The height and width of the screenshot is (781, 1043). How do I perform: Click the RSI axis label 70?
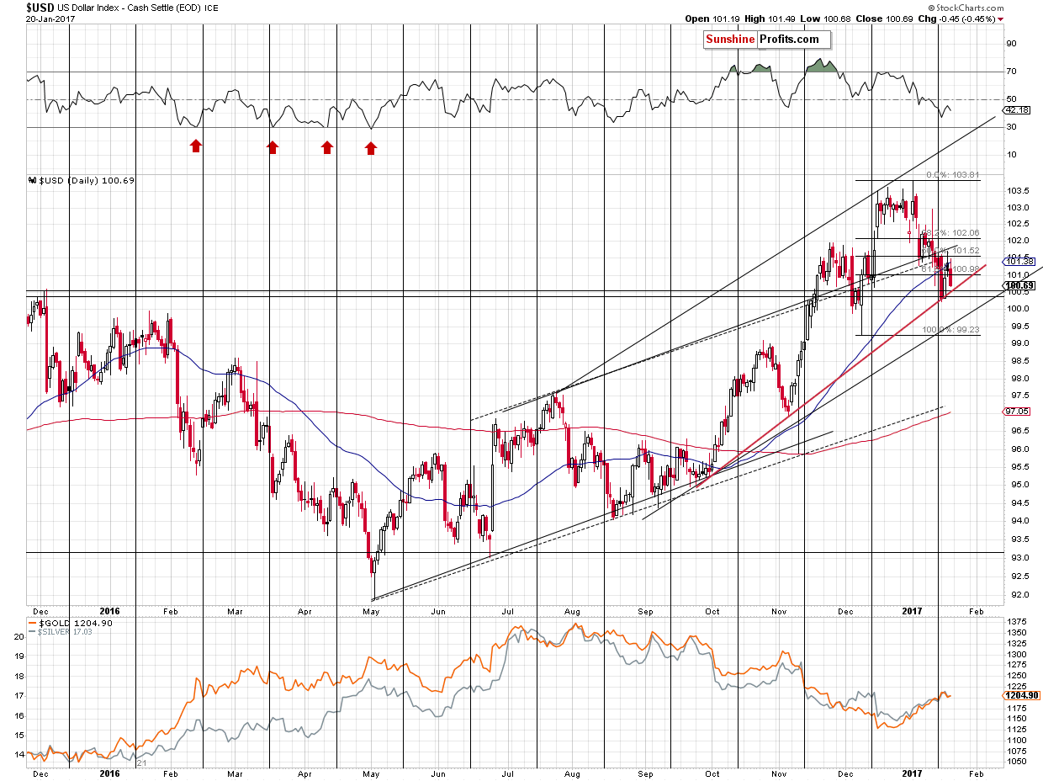pyautogui.click(x=1012, y=72)
